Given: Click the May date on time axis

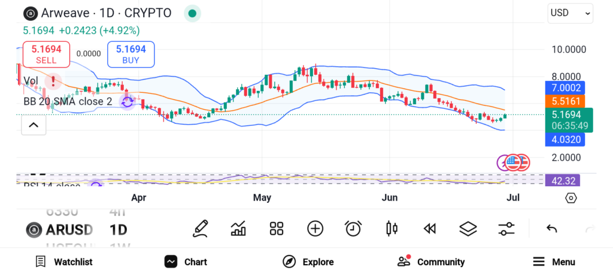Looking at the screenshot, I should pyautogui.click(x=262, y=198).
